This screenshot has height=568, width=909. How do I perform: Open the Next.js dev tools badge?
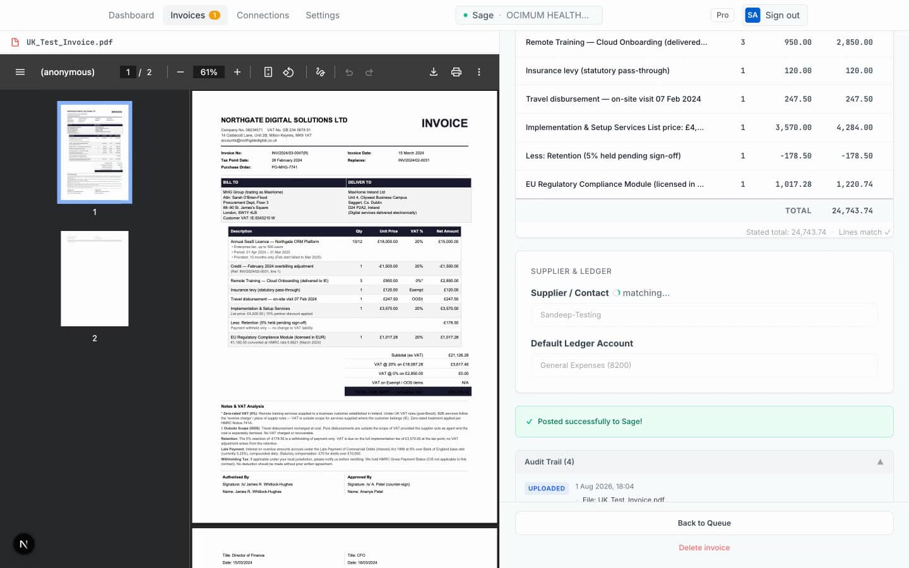(x=23, y=544)
